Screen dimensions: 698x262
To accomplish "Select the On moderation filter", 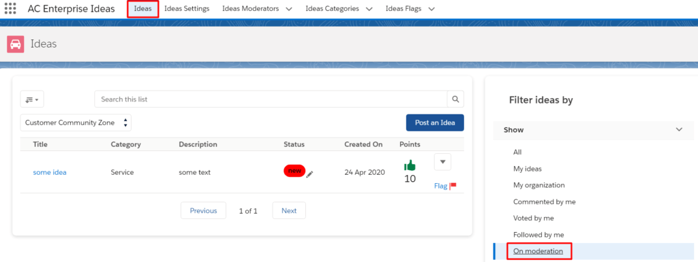I will [538, 251].
